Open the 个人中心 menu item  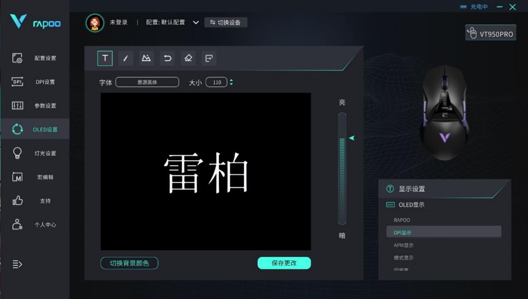point(45,225)
